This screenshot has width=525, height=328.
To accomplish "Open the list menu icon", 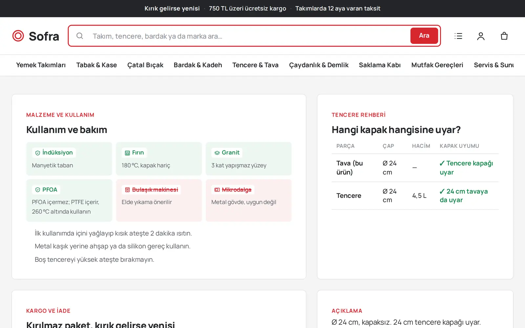I will pos(458,36).
